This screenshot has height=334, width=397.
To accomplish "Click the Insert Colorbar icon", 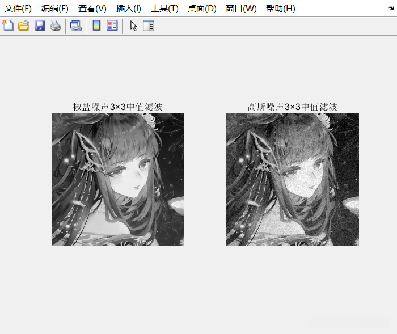I will point(96,26).
